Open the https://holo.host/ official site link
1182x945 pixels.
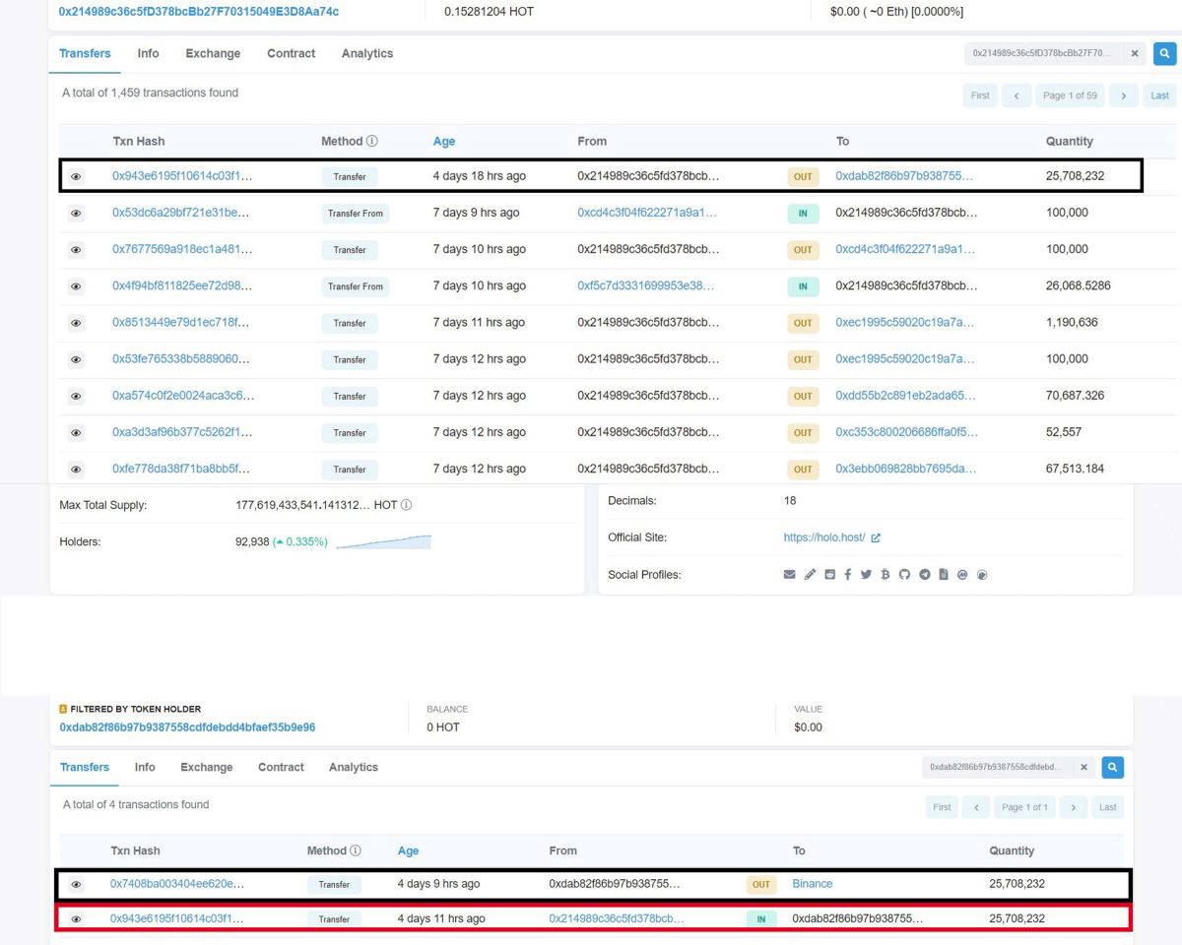824,537
